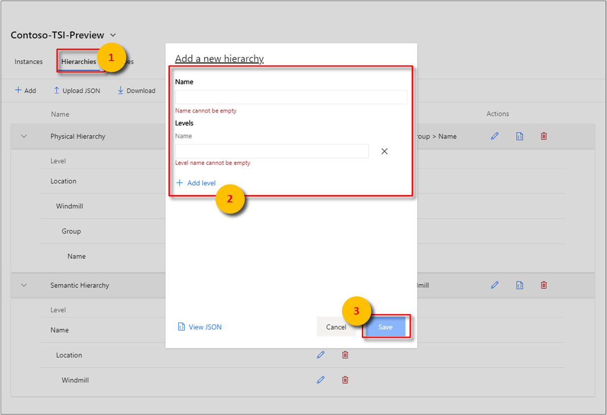Open the Physical Hierarchy JSON viewer icon

click(x=519, y=136)
